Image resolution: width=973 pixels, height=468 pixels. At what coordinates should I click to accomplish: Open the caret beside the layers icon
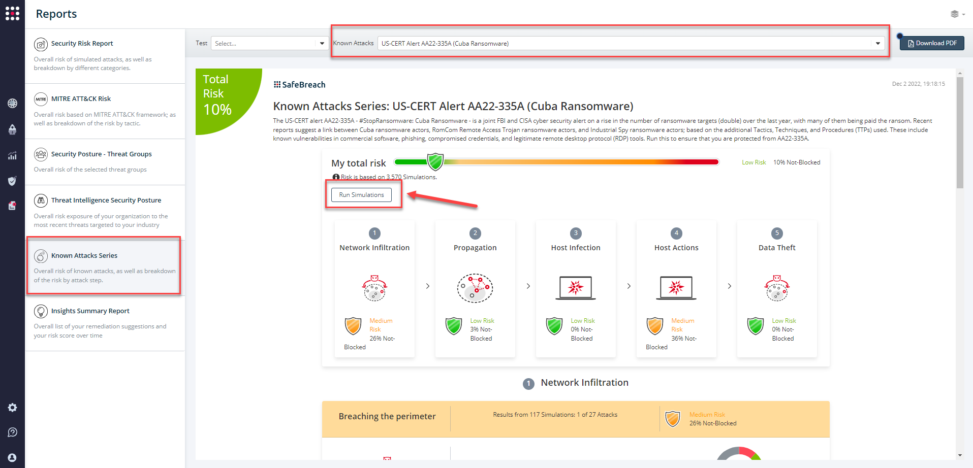[963, 15]
